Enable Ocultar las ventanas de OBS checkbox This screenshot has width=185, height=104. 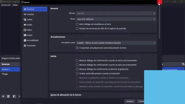tap(77, 29)
